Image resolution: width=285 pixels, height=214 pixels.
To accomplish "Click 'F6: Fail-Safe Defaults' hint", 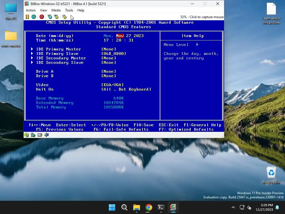I will point(121,129).
